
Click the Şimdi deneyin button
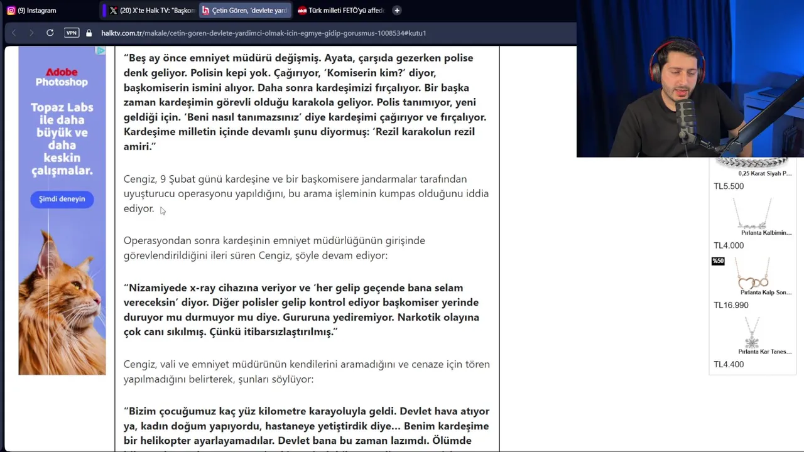[x=62, y=199]
